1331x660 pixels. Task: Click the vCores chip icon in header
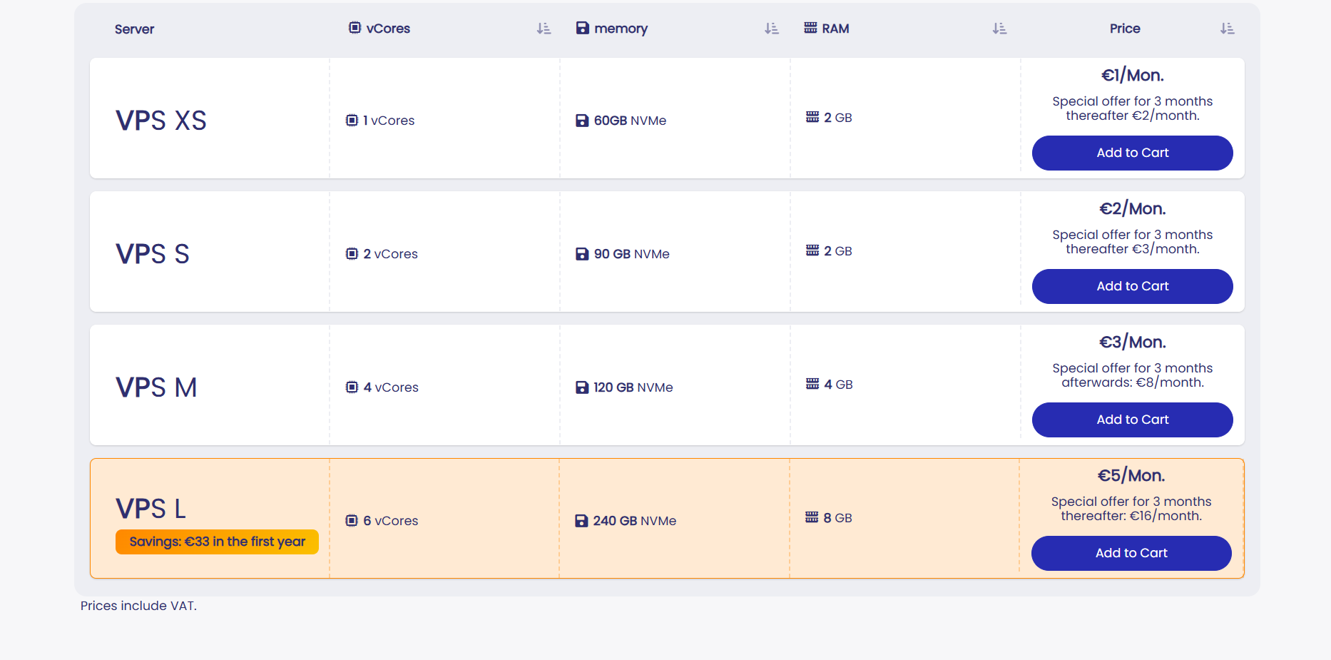pos(355,28)
